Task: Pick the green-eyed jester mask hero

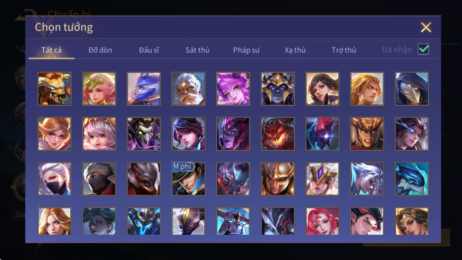Action: tap(144, 134)
